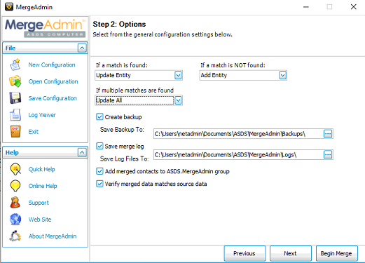Click the Quick Help lightbulb icon
This screenshot has width=365, height=263.
[15, 169]
